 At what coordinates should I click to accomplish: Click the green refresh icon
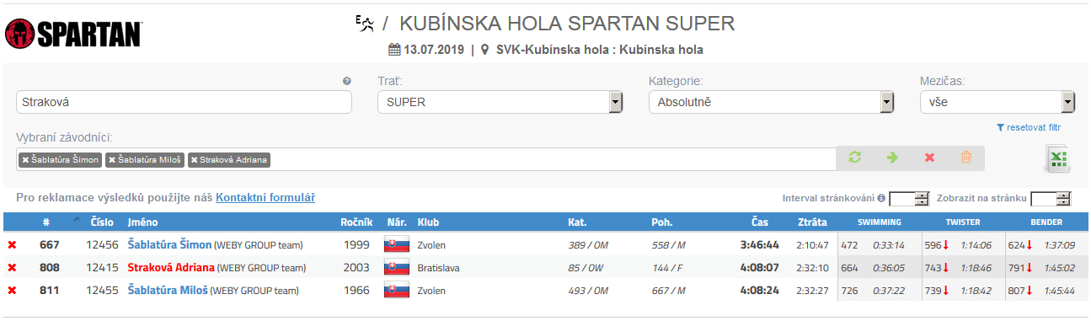[x=855, y=158]
